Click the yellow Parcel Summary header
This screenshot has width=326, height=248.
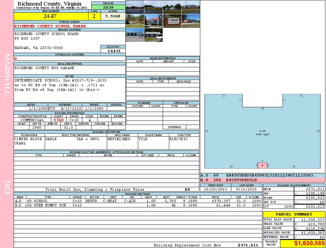(x=294, y=214)
